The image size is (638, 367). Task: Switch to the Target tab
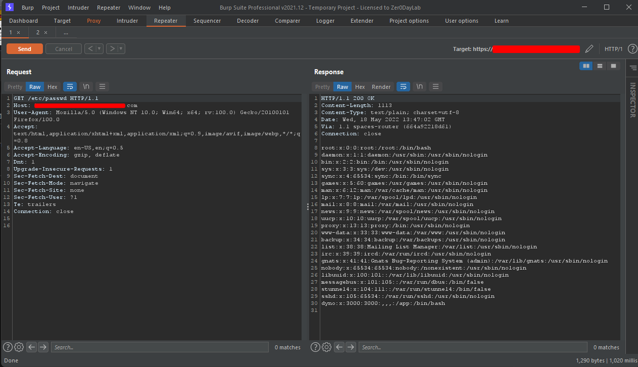62,21
